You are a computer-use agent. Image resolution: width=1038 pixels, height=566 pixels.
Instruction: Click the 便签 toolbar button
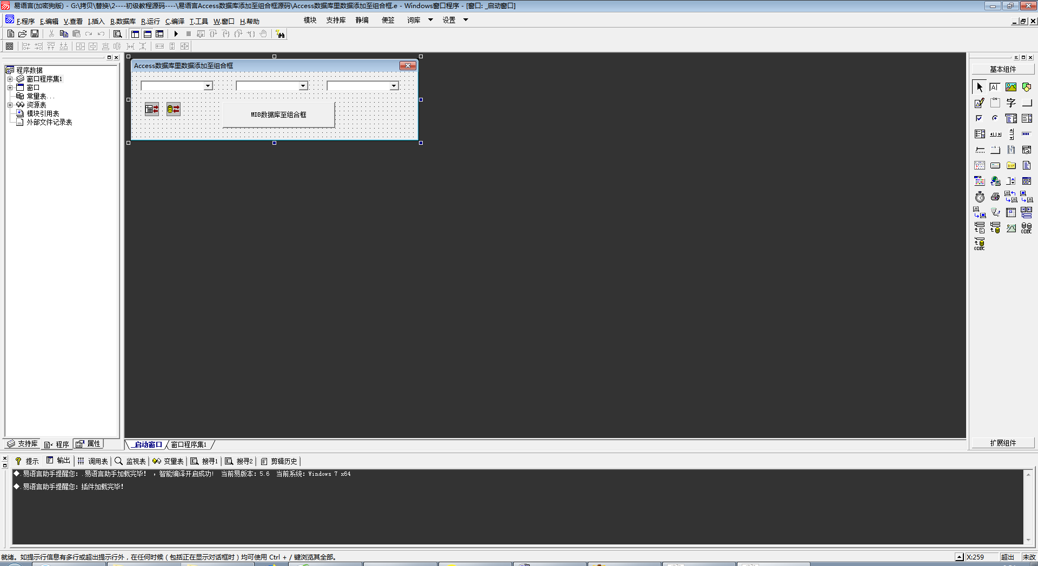click(388, 20)
